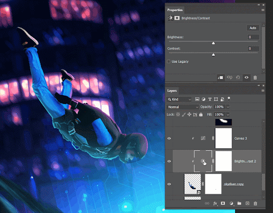
Task: Reset adjustment defaults icon in Properties
Action: coord(238,78)
